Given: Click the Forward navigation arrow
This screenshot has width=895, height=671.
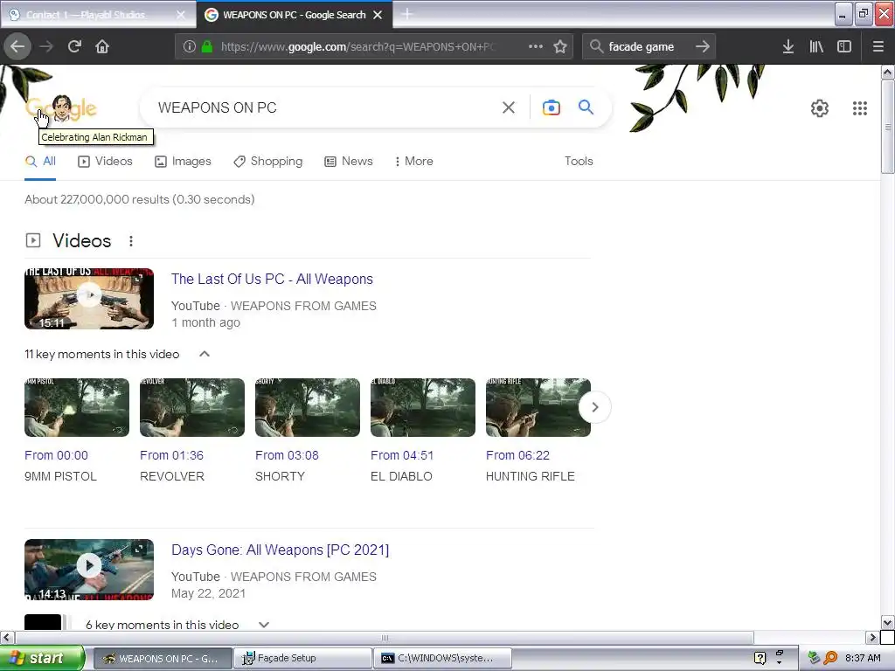Looking at the screenshot, I should pyautogui.click(x=46, y=46).
